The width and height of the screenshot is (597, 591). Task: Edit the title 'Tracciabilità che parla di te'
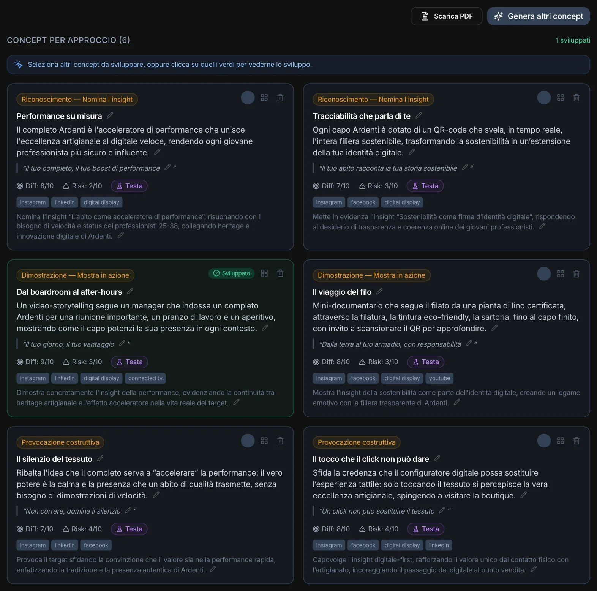pos(419,115)
